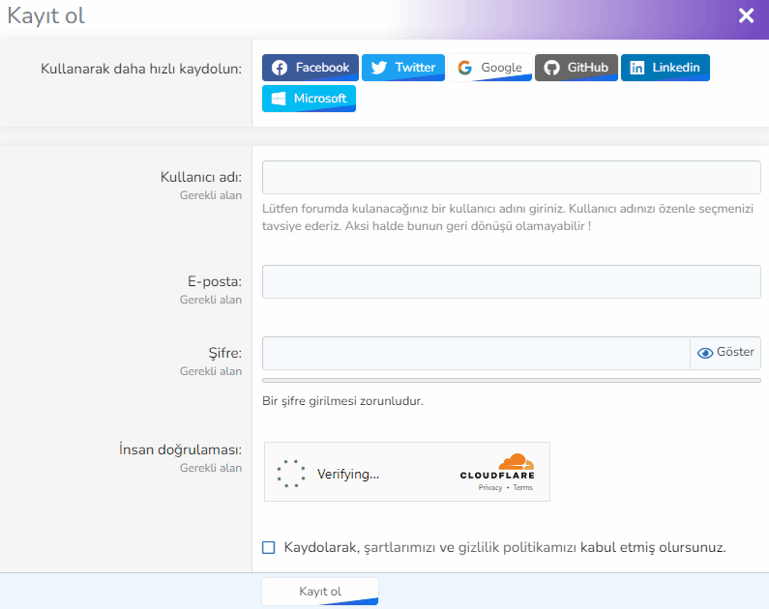769x609 pixels.
Task: Close the Kayıt ol dialog
Action: tap(746, 15)
